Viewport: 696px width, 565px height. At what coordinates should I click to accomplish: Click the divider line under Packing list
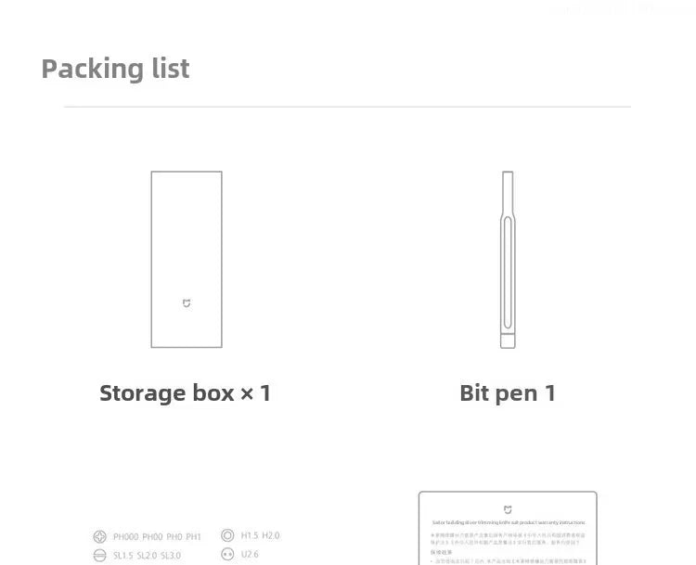[x=347, y=107]
